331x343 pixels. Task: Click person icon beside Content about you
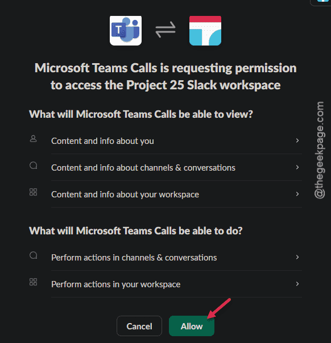[x=33, y=139]
